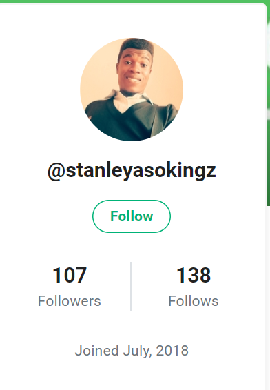Click the word July in joined date
This screenshot has height=390, width=270.
(x=137, y=351)
